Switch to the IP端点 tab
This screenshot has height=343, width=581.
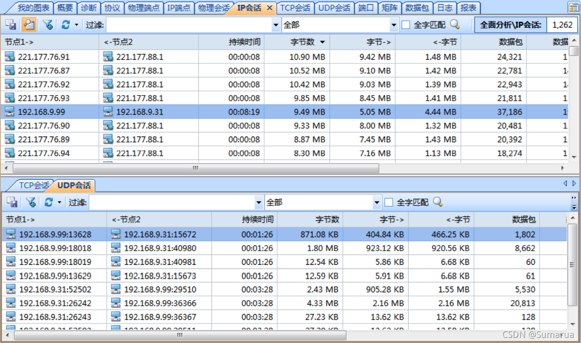pyautogui.click(x=179, y=8)
